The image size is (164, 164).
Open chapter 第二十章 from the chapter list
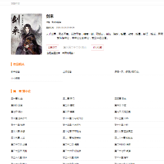pos(72,138)
